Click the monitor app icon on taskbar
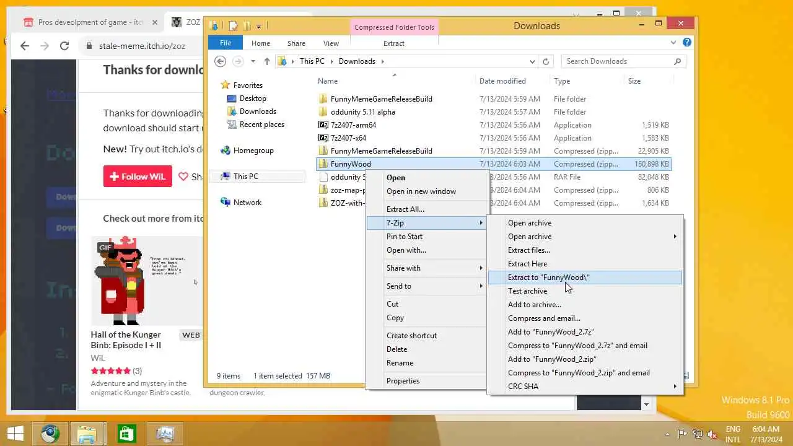Viewport: 793px width, 446px height. pos(165,434)
